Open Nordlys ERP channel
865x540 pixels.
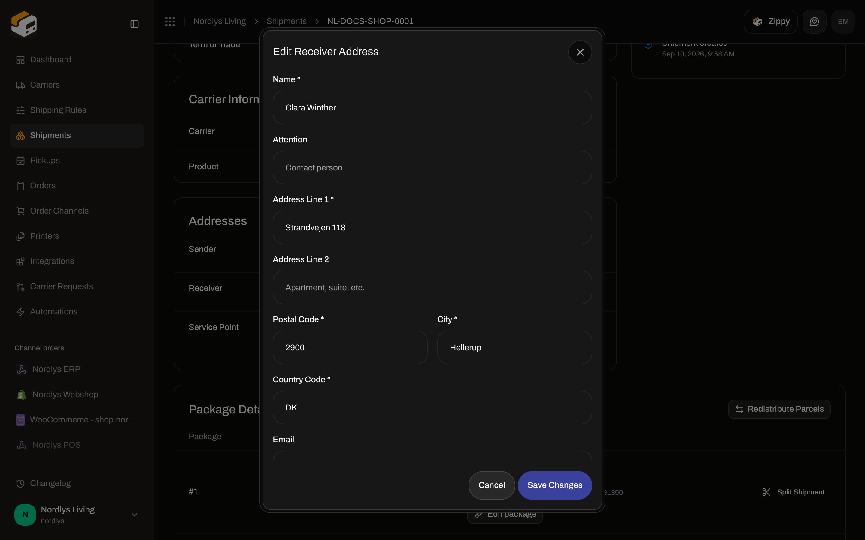click(x=77, y=369)
